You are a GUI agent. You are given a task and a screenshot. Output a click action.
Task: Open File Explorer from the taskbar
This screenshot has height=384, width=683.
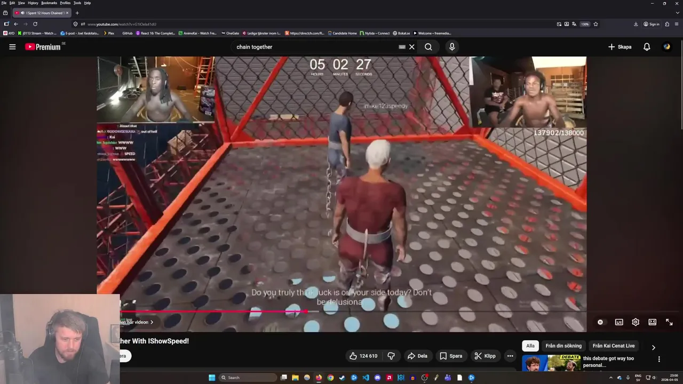[295, 378]
